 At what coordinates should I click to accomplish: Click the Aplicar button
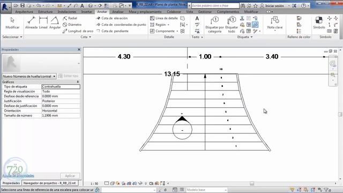point(70,176)
